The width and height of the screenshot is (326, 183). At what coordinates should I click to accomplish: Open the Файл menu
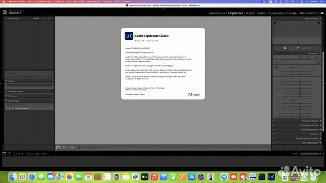coord(30,1)
